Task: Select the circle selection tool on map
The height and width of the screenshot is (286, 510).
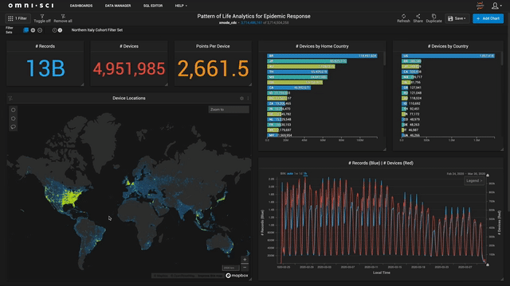Action: coord(14,110)
